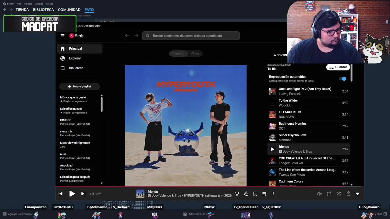Viewport: 390px width, 219px height.
Task: Create a Nueva playlist
Action: [80, 86]
